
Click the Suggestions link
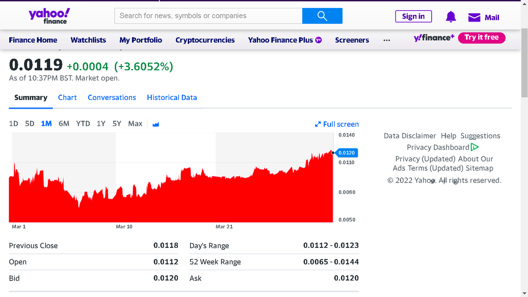(x=480, y=136)
